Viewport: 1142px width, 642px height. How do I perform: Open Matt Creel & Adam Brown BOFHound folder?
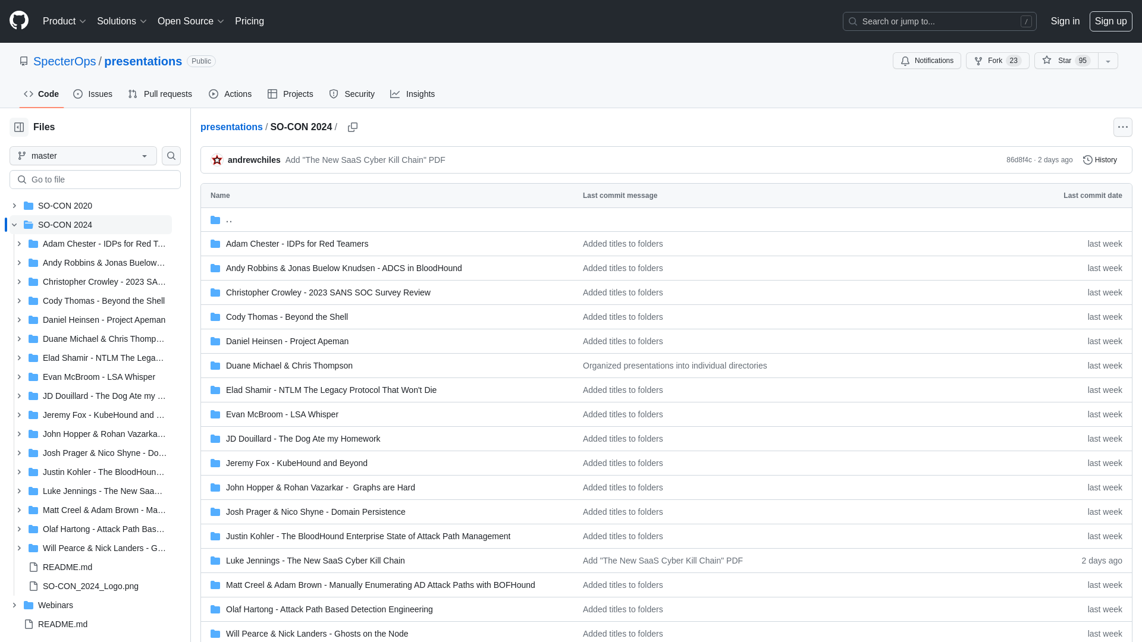point(381,585)
